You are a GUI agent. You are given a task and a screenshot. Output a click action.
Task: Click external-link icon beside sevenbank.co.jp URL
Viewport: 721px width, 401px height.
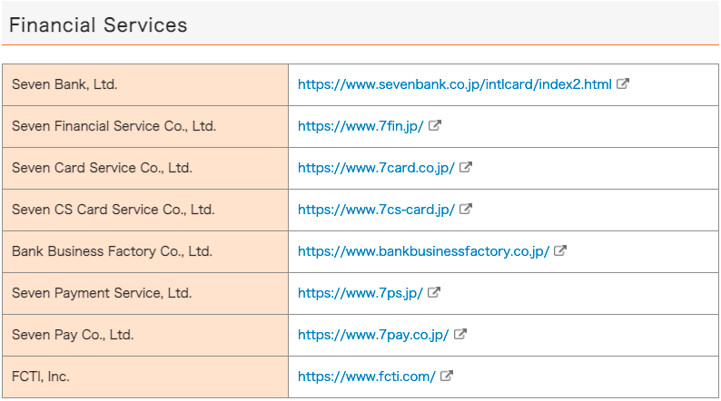pos(623,84)
